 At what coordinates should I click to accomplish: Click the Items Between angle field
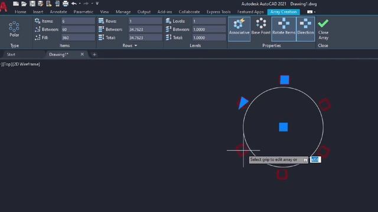pyautogui.click(x=78, y=29)
